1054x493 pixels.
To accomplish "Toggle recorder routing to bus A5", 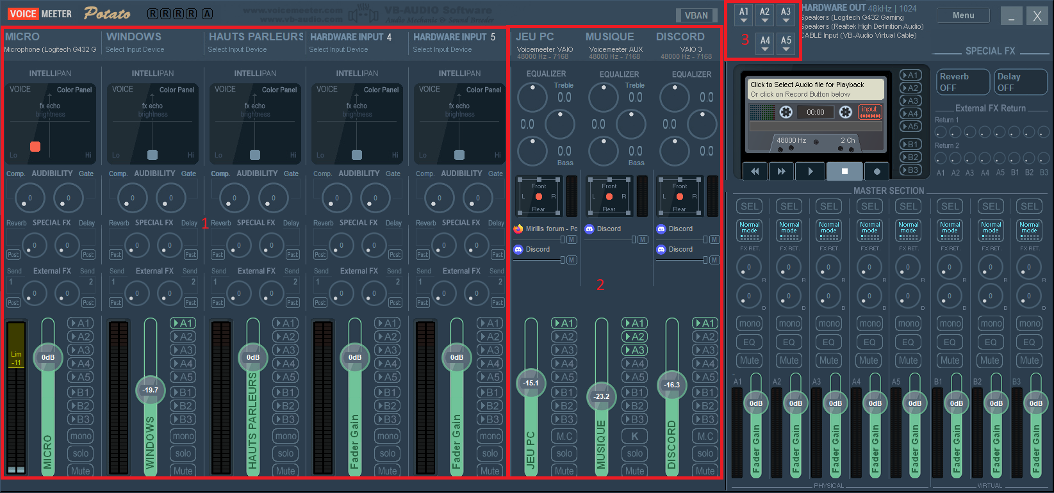I will [910, 126].
